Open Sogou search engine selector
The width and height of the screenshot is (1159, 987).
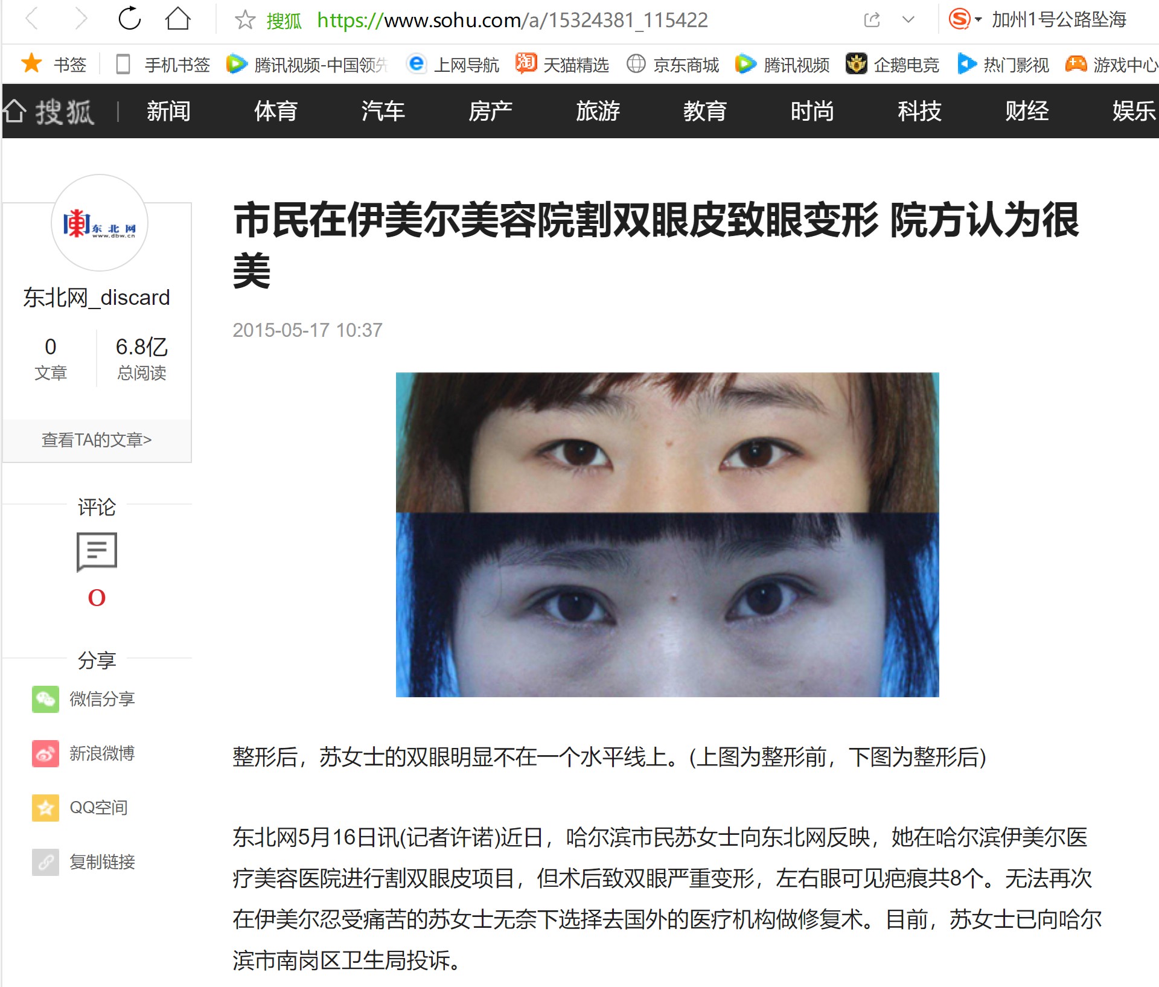(965, 19)
